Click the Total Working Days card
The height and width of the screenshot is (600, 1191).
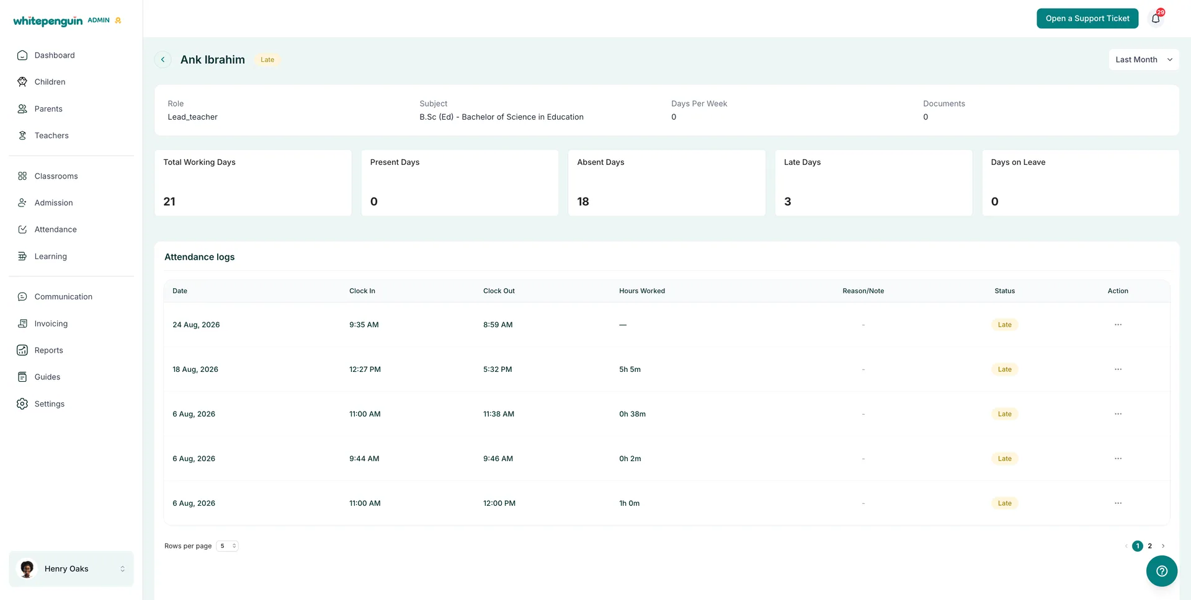coord(253,183)
